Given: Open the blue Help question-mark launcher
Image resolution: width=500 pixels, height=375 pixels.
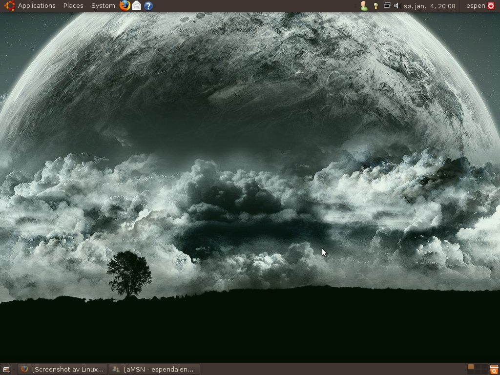Looking at the screenshot, I should point(148,6).
